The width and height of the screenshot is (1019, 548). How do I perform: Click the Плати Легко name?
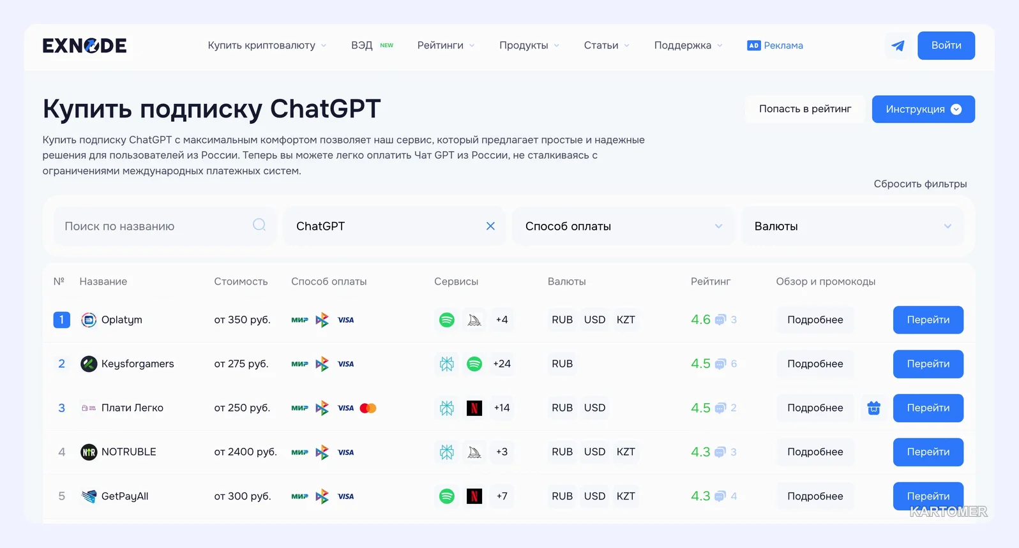point(132,408)
